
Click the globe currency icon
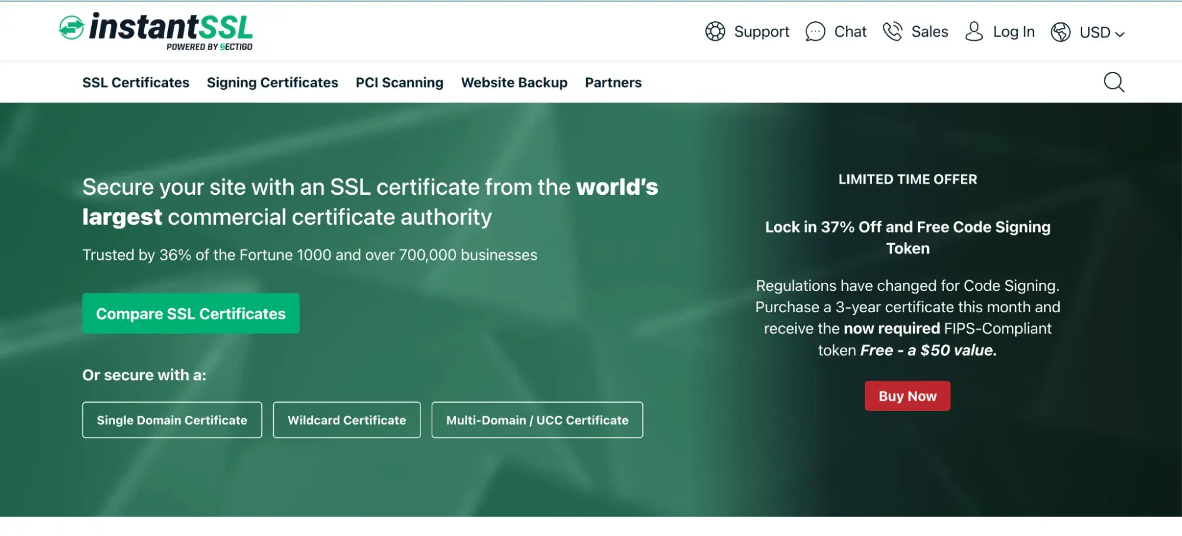[x=1060, y=32]
